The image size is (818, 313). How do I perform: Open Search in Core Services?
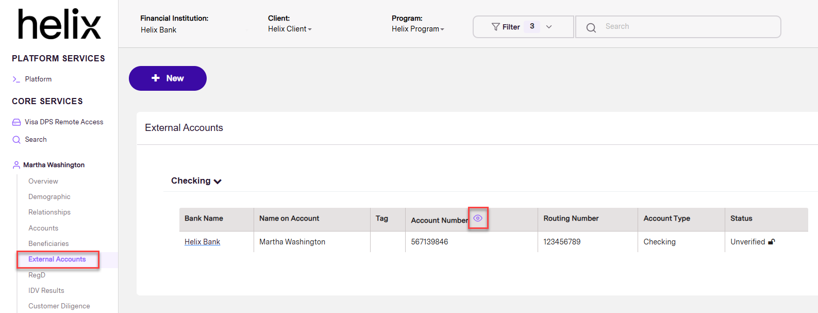tap(36, 140)
